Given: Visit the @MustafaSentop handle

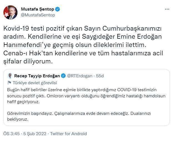Looking at the screenshot, I should pyautogui.click(x=38, y=15).
